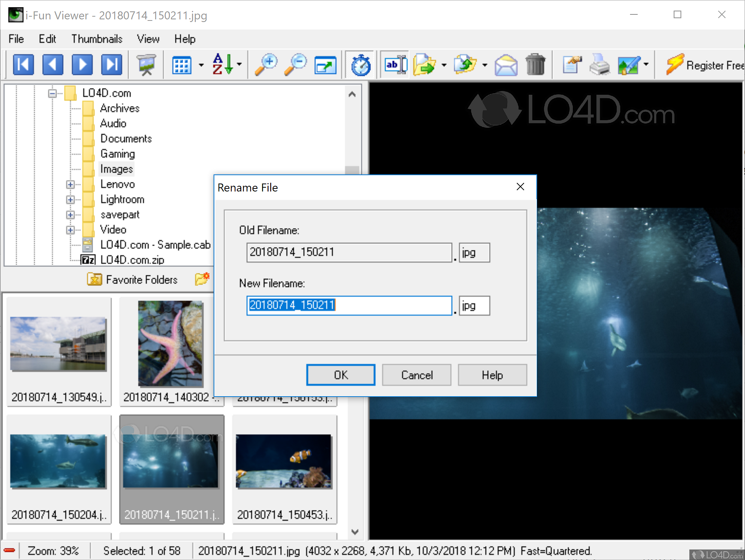This screenshot has width=745, height=560.
Task: Navigate to the first image
Action: (x=24, y=64)
